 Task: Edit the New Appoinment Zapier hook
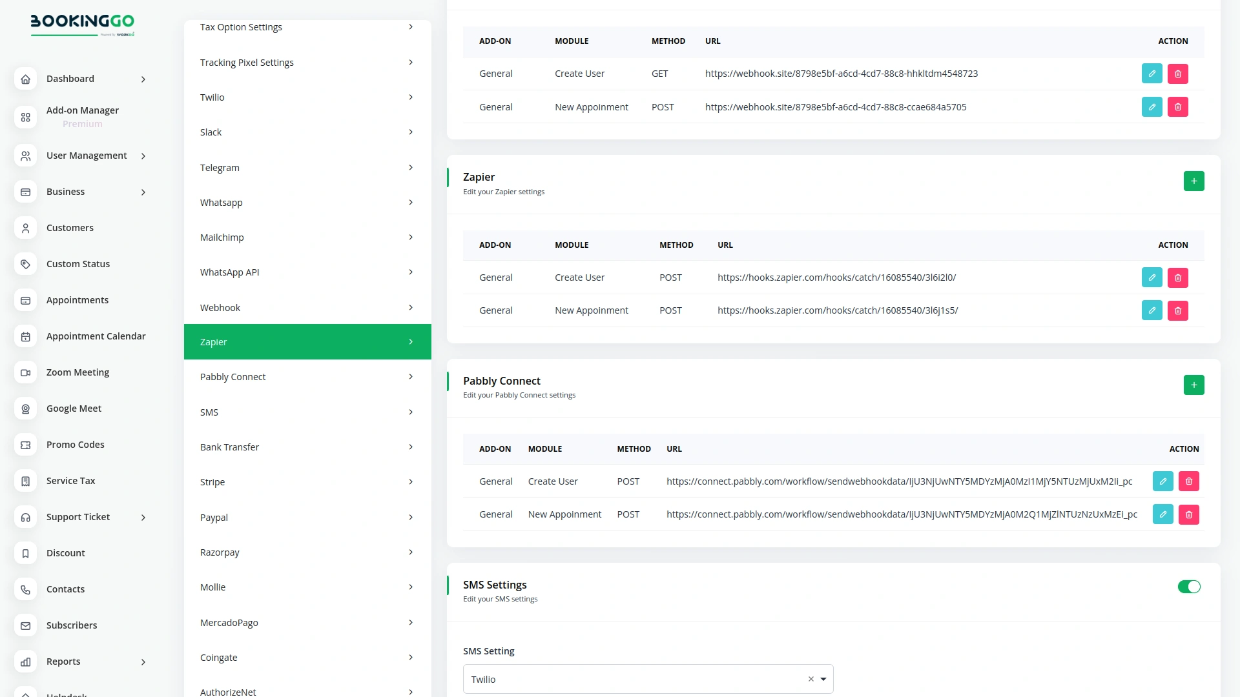pos(1152,310)
